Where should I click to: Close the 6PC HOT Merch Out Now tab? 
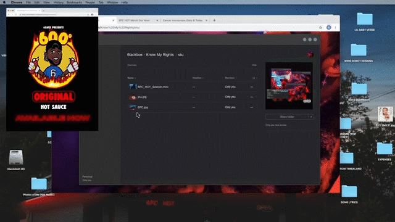point(157,20)
